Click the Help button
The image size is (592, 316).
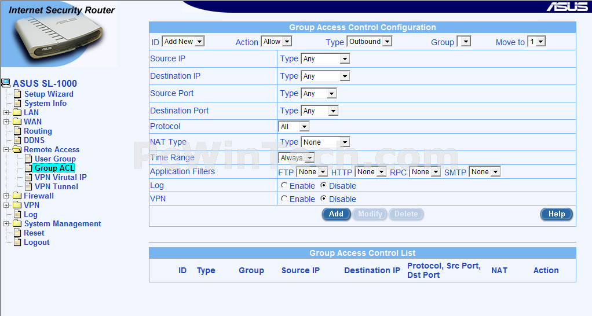click(557, 214)
